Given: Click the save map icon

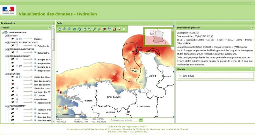Looking at the screenshot, I should (119, 29).
